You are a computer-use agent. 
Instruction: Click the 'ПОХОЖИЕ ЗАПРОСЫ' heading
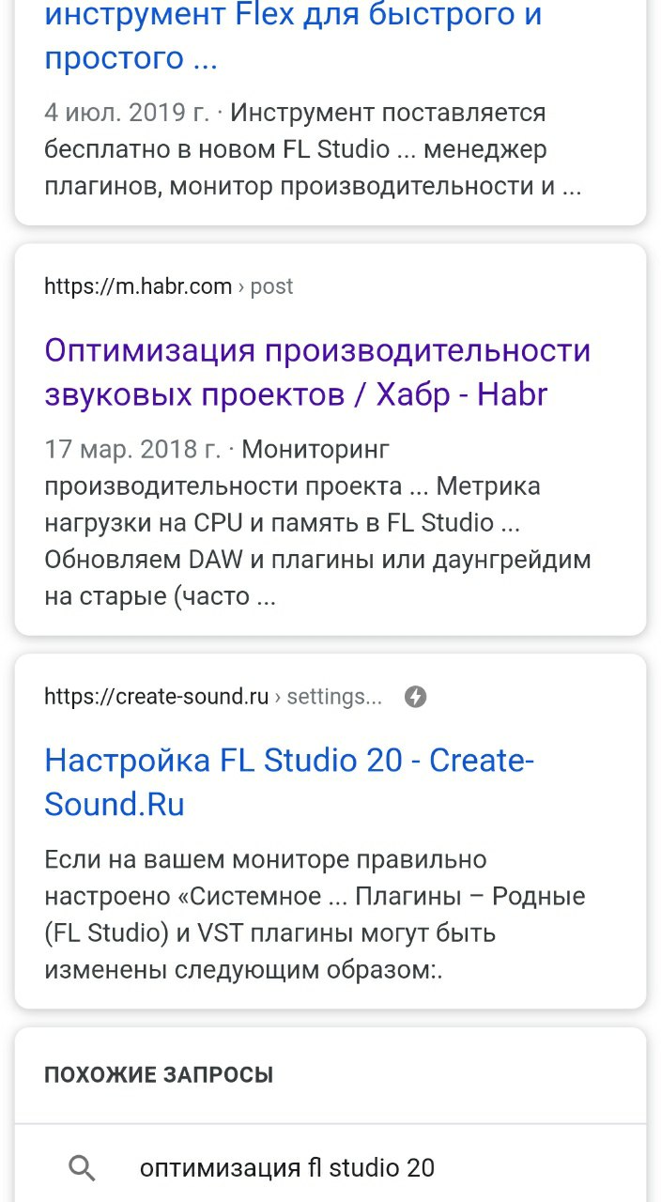click(x=159, y=1074)
